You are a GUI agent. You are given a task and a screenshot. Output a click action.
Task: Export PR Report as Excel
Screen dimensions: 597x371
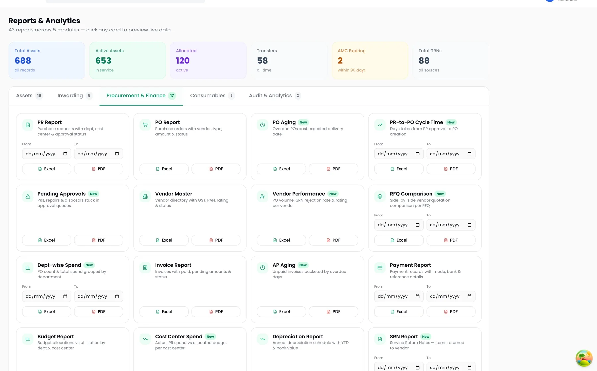click(46, 169)
